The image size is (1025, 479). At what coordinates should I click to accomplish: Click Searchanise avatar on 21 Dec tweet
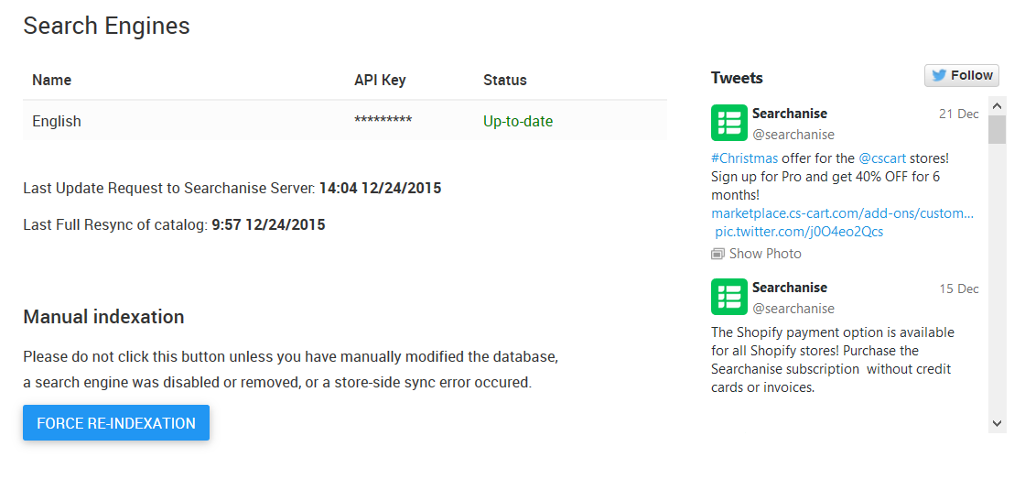point(728,123)
